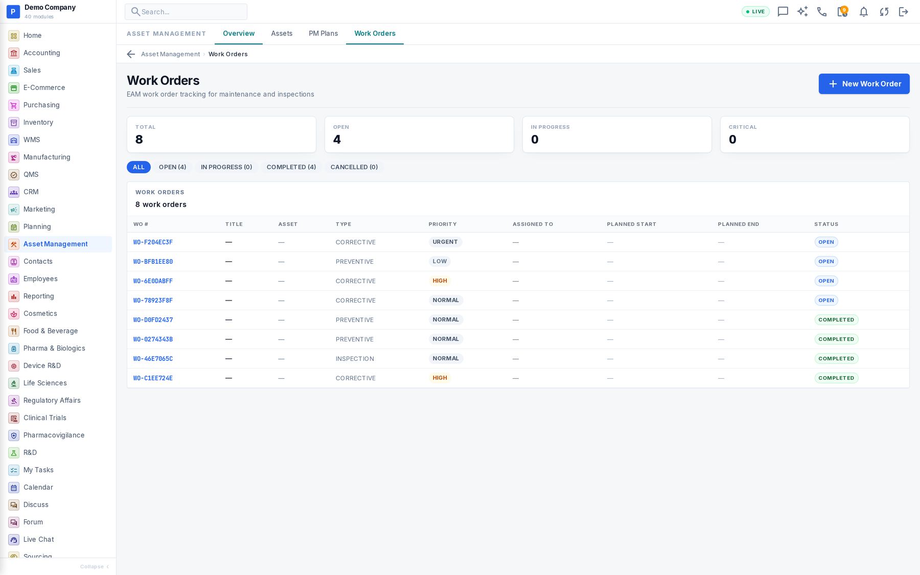Open Clinical Trials in the sidebar

[58, 418]
